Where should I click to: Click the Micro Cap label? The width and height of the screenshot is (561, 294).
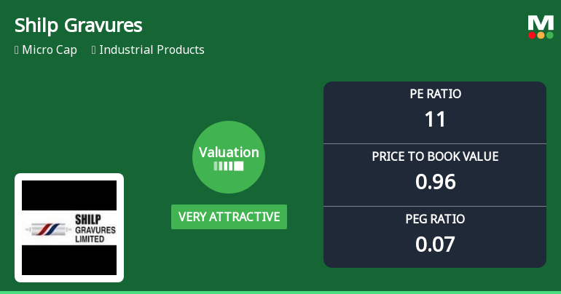click(50, 50)
